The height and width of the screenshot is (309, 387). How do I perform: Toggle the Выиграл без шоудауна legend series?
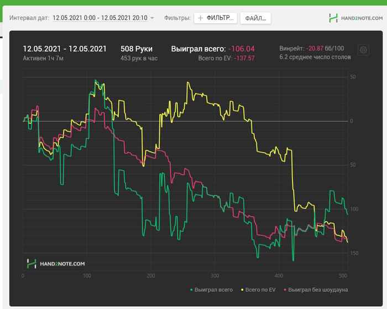(316, 290)
